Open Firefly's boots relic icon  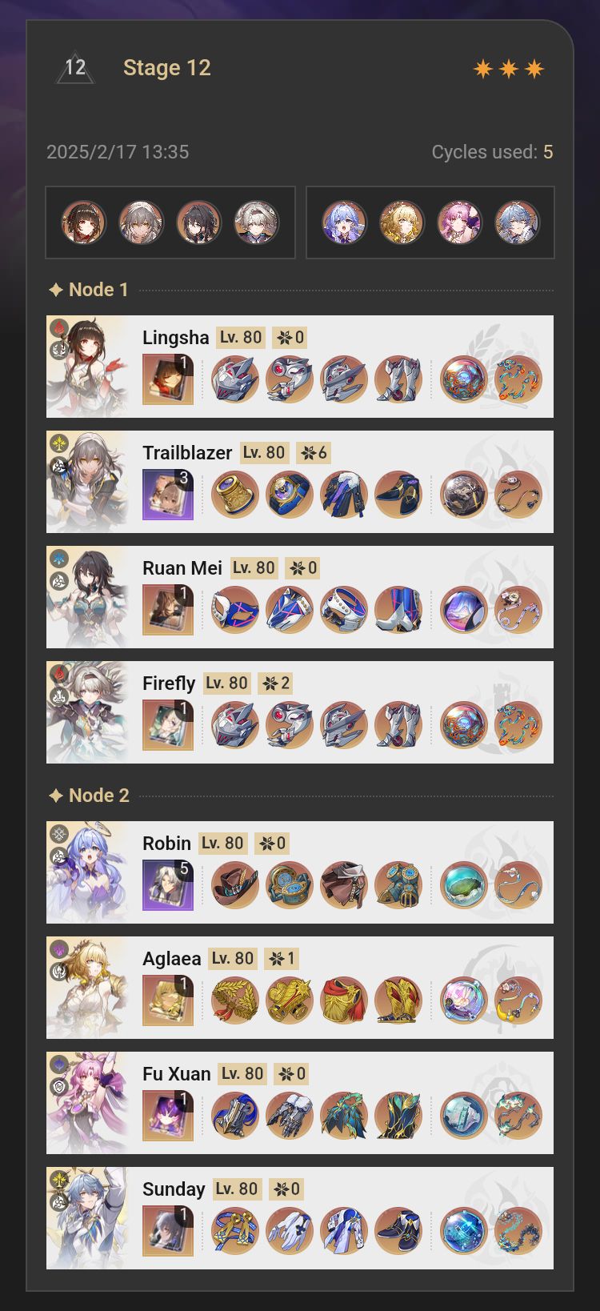[x=398, y=725]
